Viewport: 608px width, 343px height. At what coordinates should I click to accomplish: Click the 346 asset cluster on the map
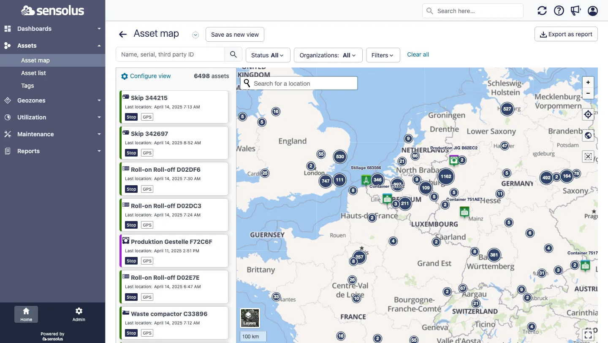tap(377, 180)
